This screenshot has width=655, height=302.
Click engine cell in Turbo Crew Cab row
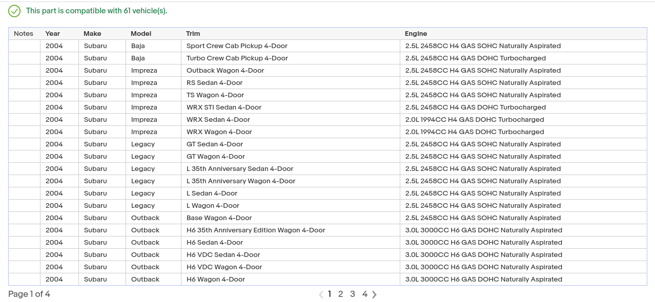coord(523,58)
